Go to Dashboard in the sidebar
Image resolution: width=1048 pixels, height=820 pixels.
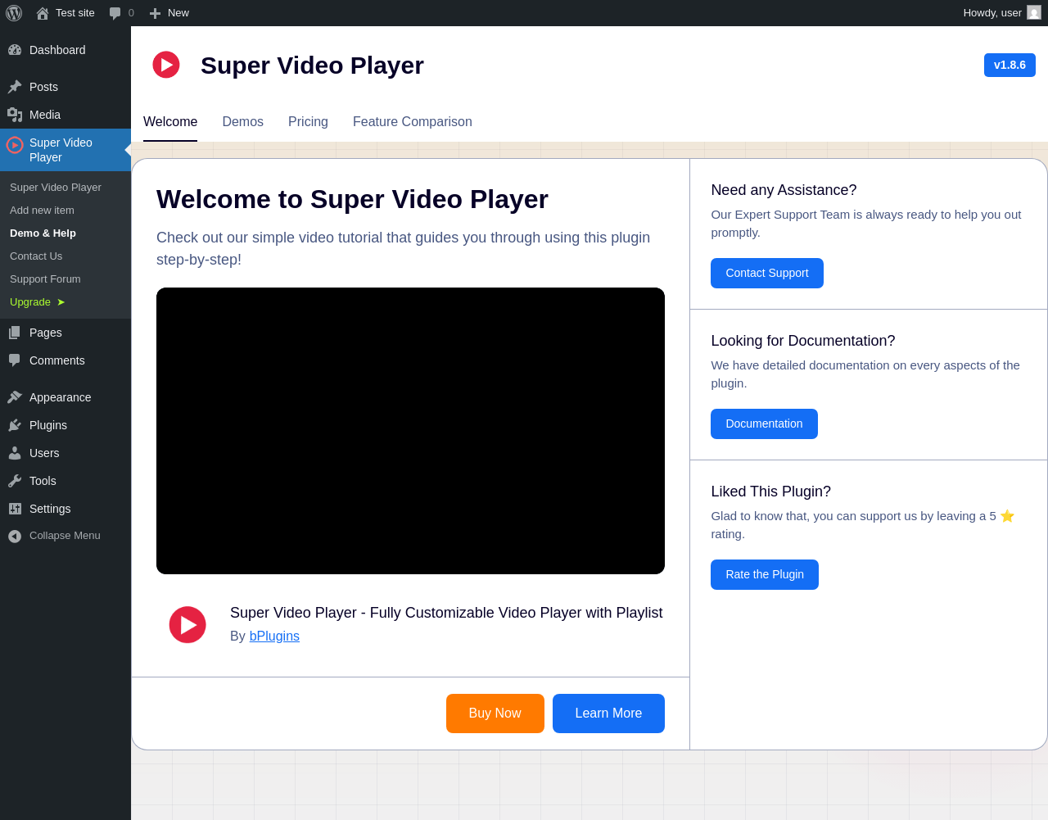tap(57, 50)
